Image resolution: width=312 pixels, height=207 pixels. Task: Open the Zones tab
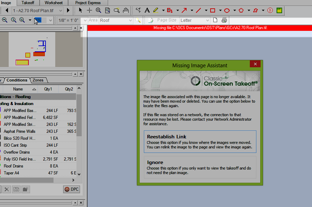coord(38,80)
